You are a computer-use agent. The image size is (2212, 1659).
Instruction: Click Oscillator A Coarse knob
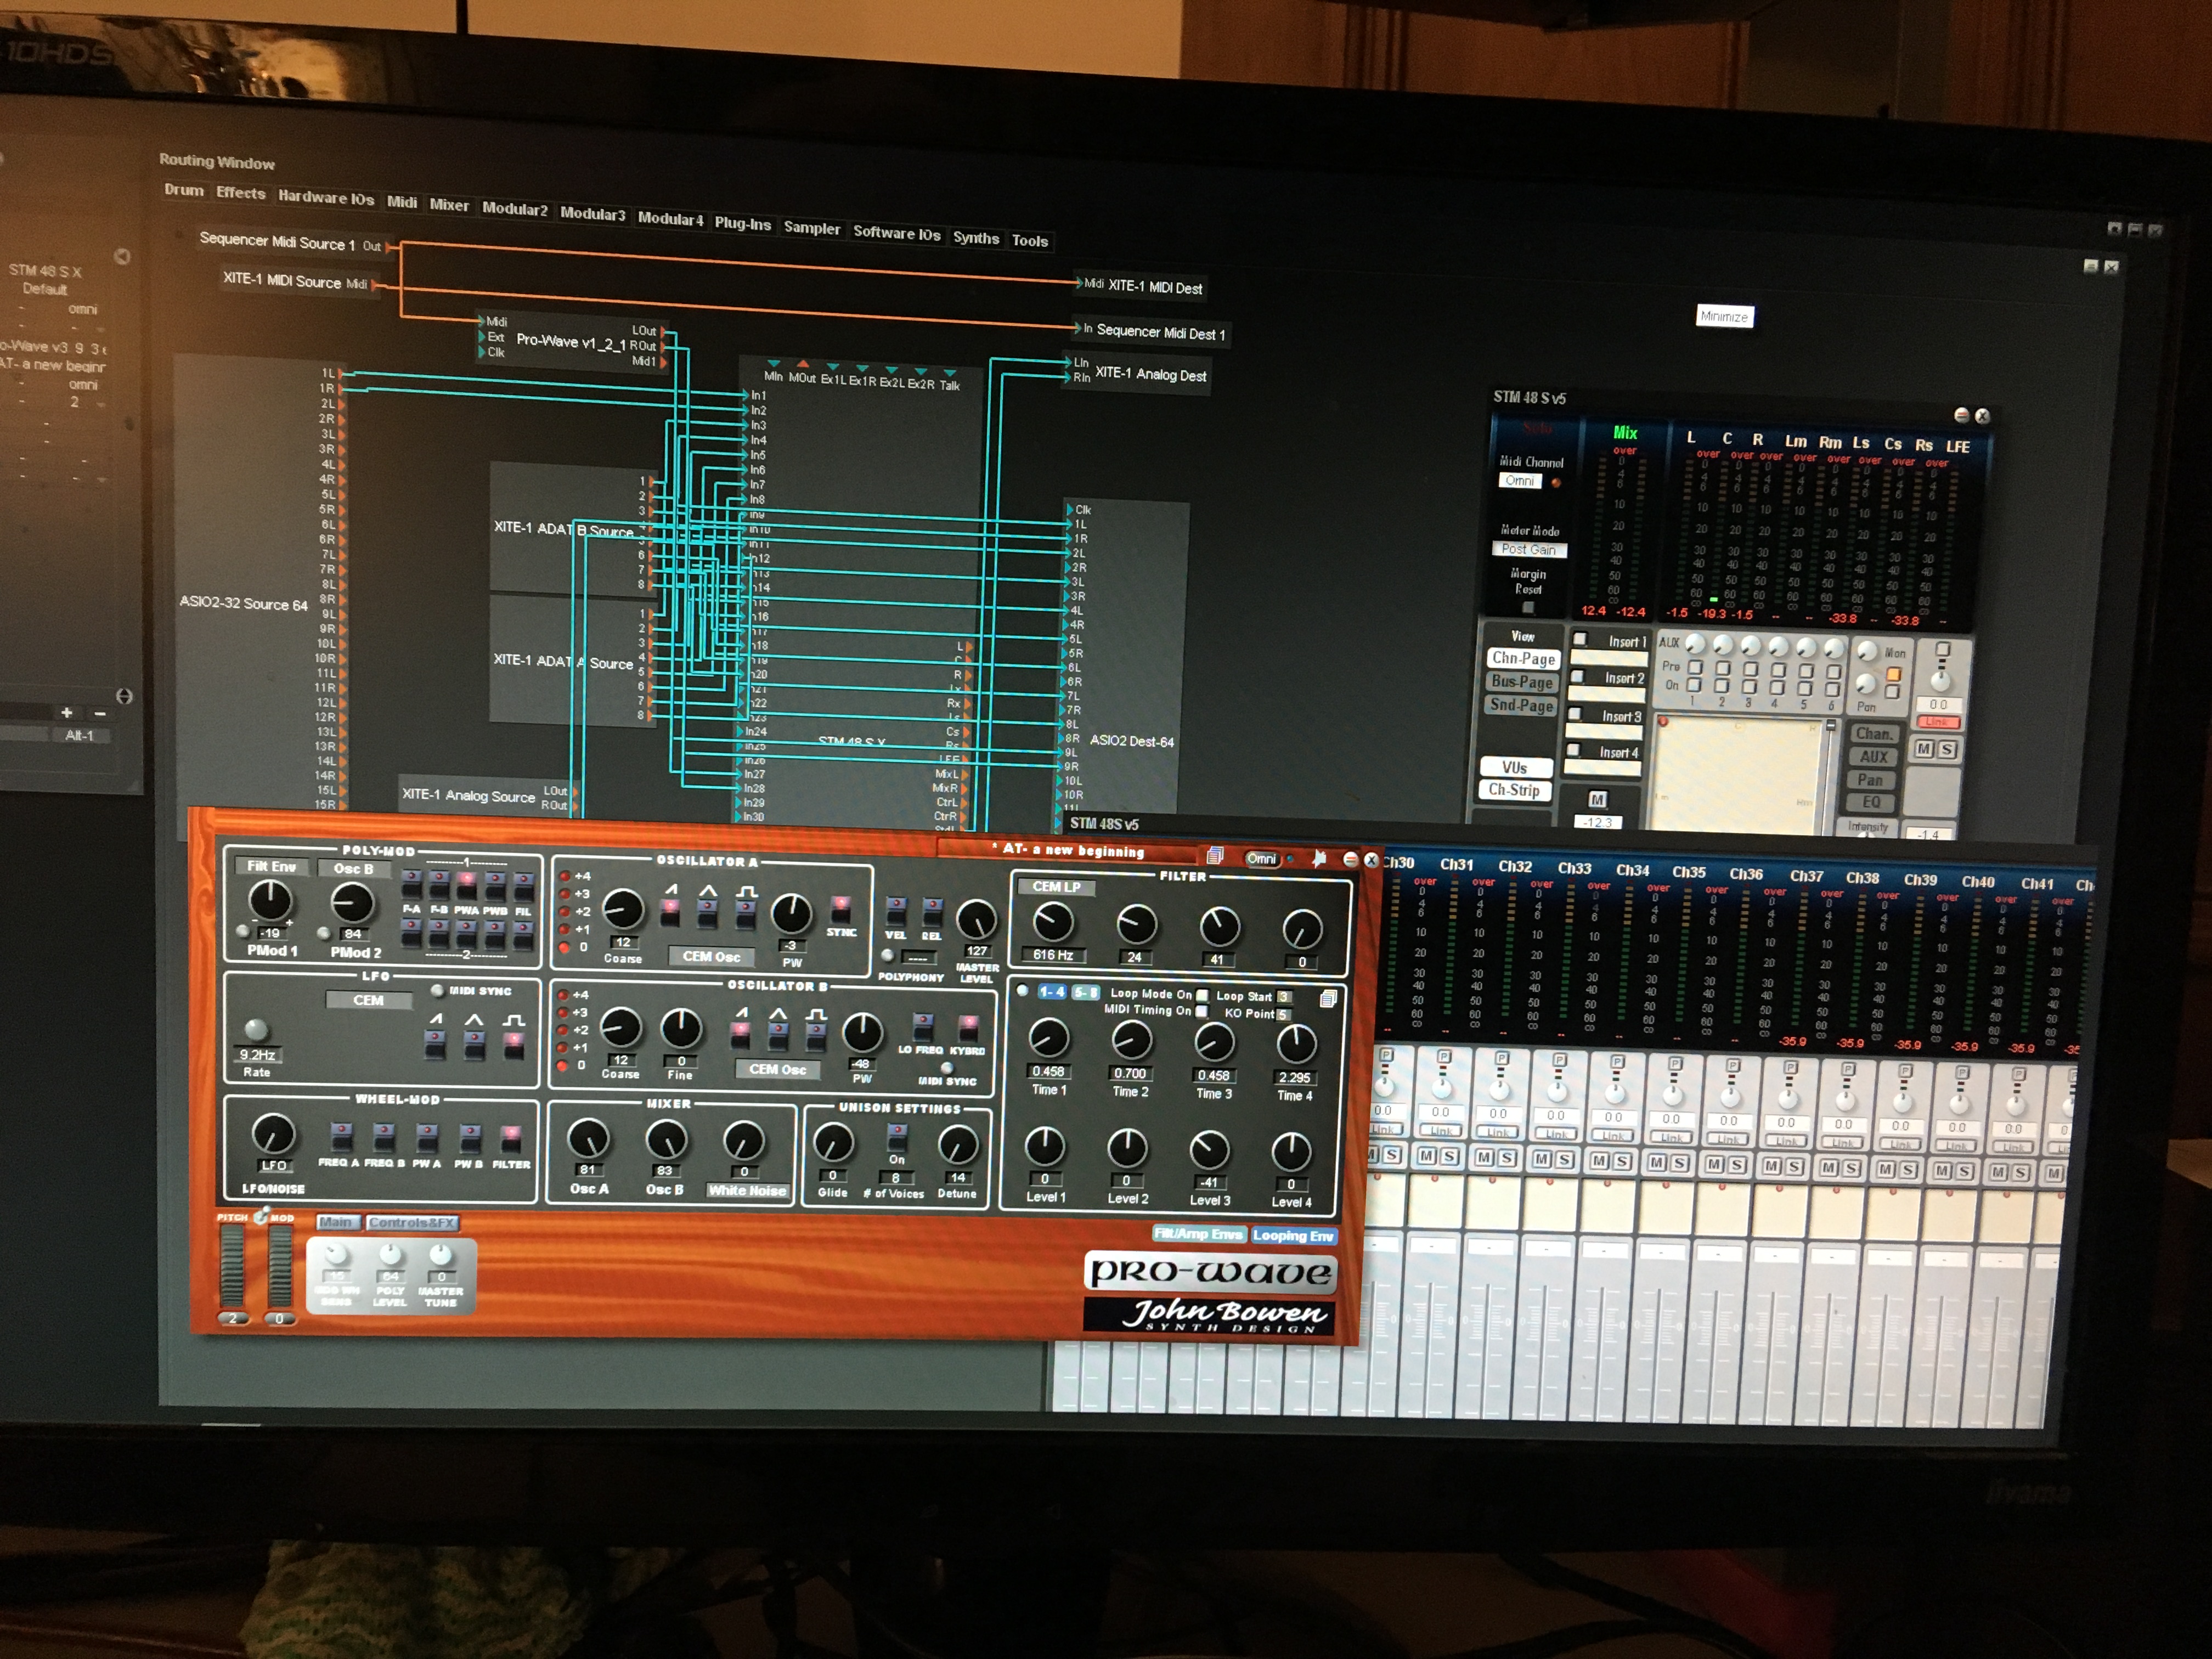tap(623, 909)
